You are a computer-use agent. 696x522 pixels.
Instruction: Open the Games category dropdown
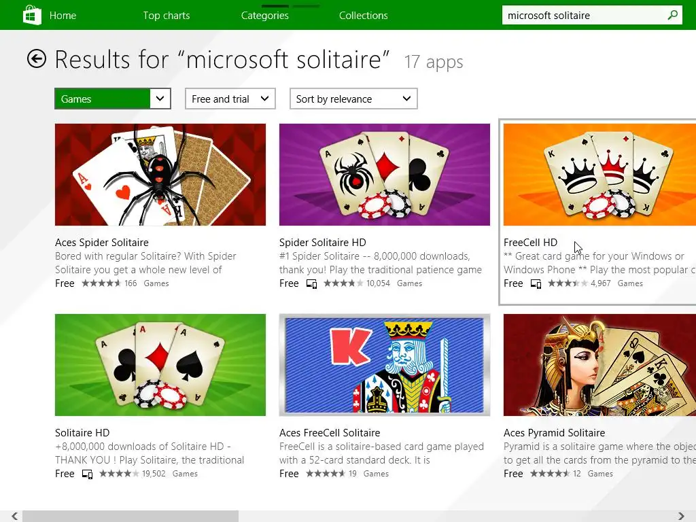point(113,99)
